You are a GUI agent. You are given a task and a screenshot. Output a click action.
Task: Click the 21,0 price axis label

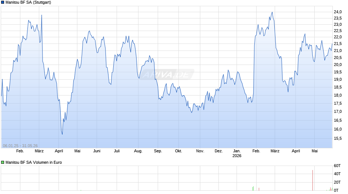click(338, 51)
